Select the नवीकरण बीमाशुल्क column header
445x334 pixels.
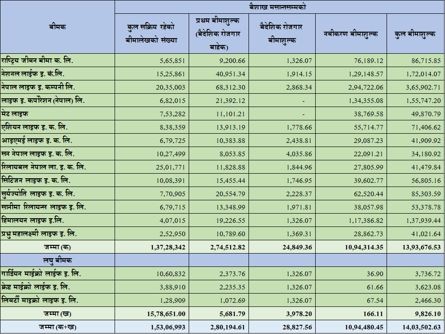pos(351,34)
